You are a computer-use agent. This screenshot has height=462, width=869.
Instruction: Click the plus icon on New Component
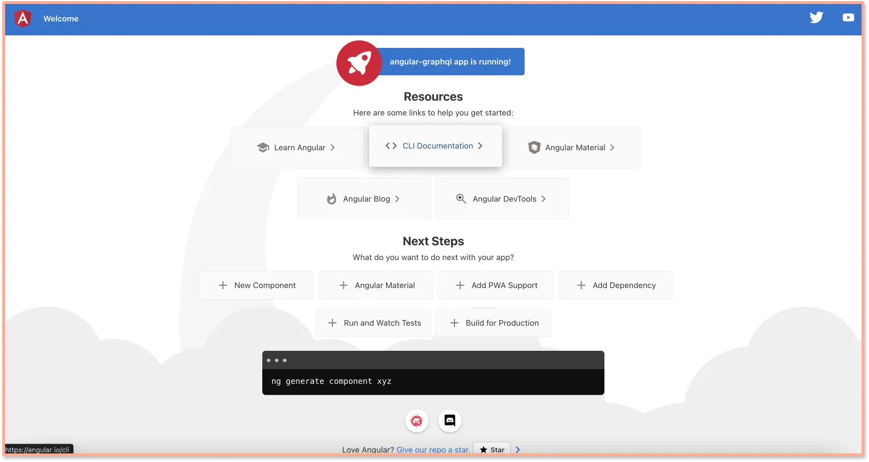point(223,285)
